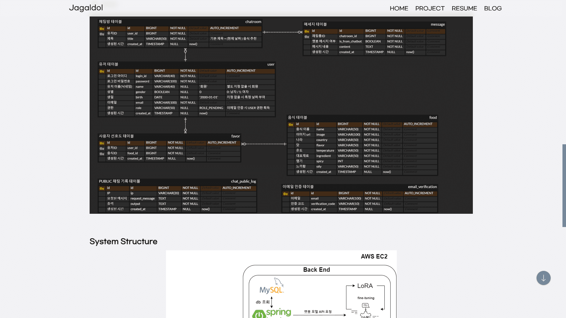This screenshot has height=318, width=566.
Task: Click the login_id column in user table
Action: (141, 76)
